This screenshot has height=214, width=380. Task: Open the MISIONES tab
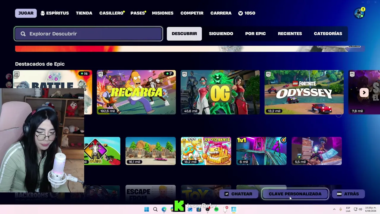pos(163,13)
